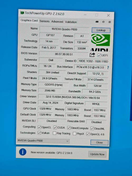Click the Revision value A1
Screen dimensions: 132x176
[x=82, y=36]
